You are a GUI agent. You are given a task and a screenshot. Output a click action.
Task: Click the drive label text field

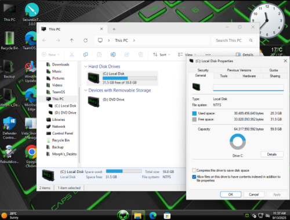point(248,88)
